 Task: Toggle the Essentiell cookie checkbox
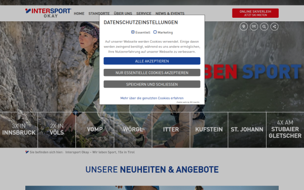pos(133,32)
